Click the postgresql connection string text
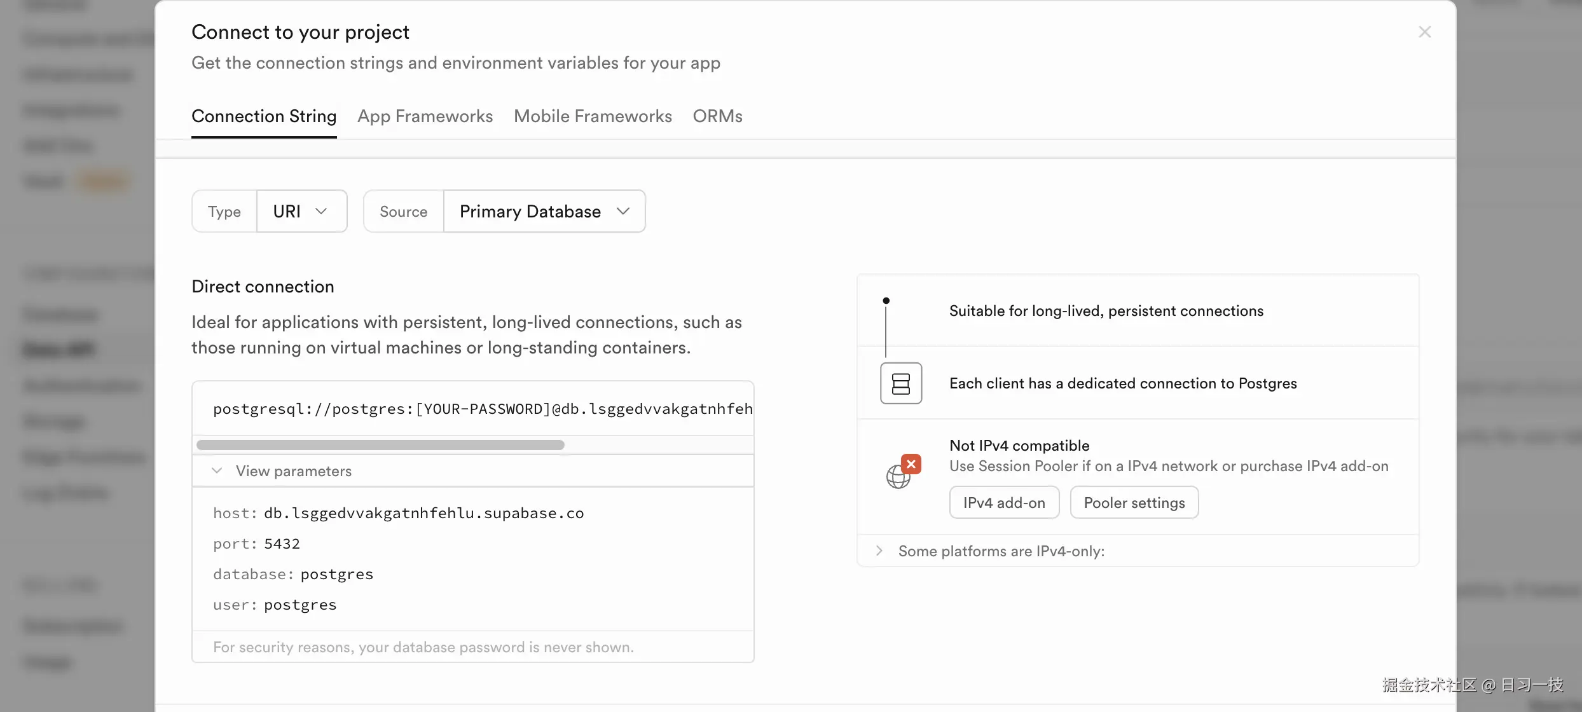This screenshot has width=1582, height=712. coord(482,409)
